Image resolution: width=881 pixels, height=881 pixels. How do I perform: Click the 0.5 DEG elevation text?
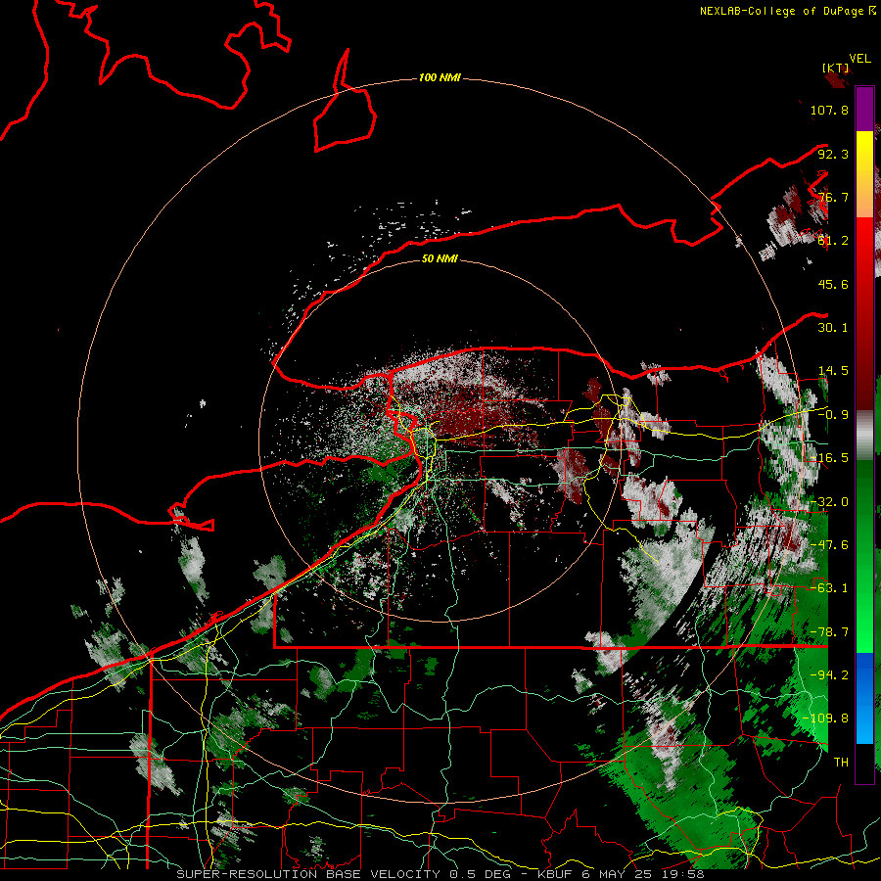[x=481, y=874]
